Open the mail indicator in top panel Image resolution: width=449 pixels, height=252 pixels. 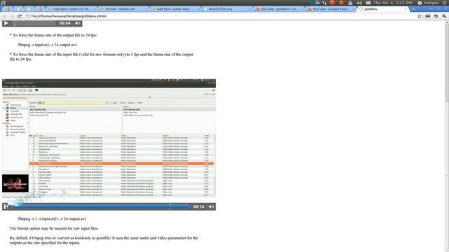click(x=368, y=3)
